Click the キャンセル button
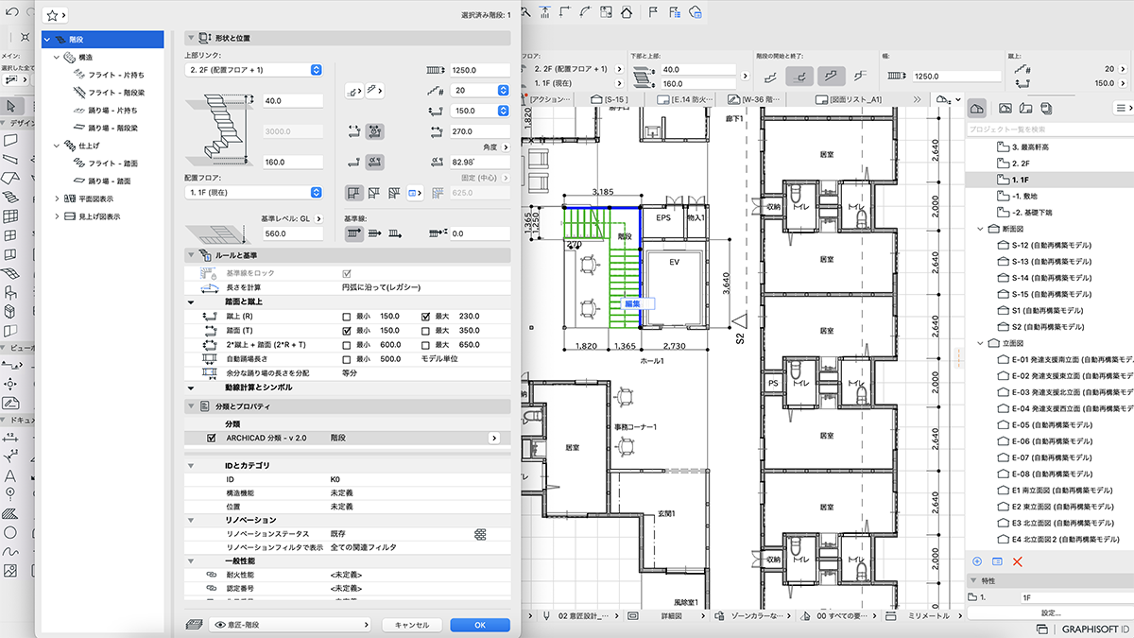Viewport: 1134px width, 638px height. pos(412,625)
